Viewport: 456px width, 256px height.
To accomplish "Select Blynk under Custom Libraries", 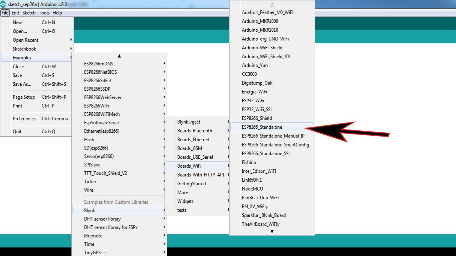I will click(119, 210).
